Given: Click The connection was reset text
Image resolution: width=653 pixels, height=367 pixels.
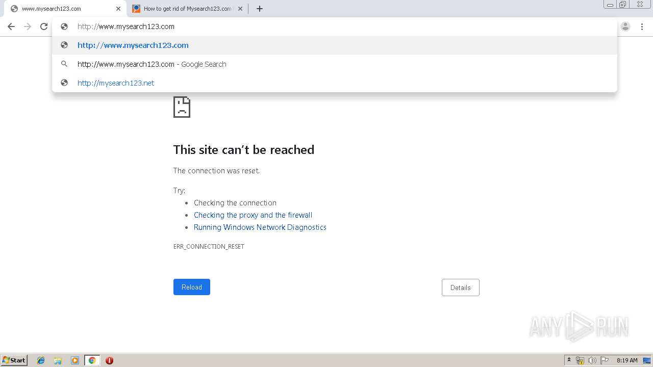Looking at the screenshot, I should 216,171.
